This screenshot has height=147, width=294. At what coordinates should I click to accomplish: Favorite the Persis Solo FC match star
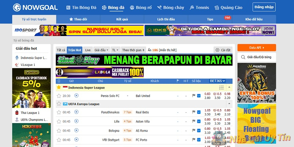point(59,96)
